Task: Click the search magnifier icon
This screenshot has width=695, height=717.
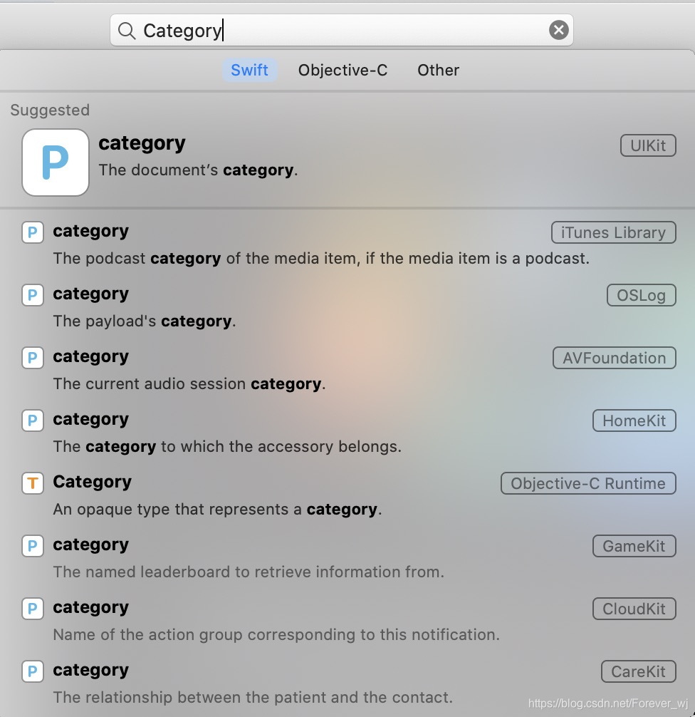Action: [127, 31]
